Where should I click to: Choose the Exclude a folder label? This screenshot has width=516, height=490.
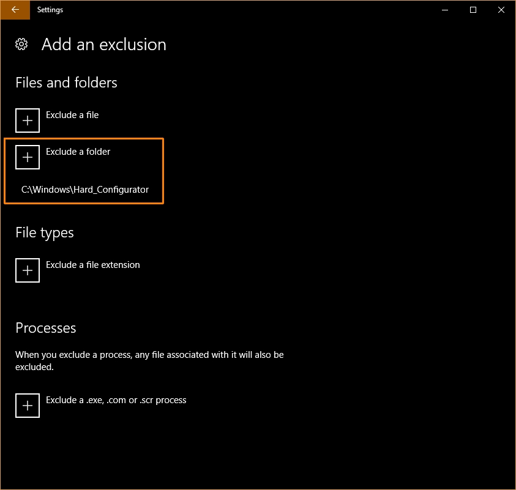[78, 152]
